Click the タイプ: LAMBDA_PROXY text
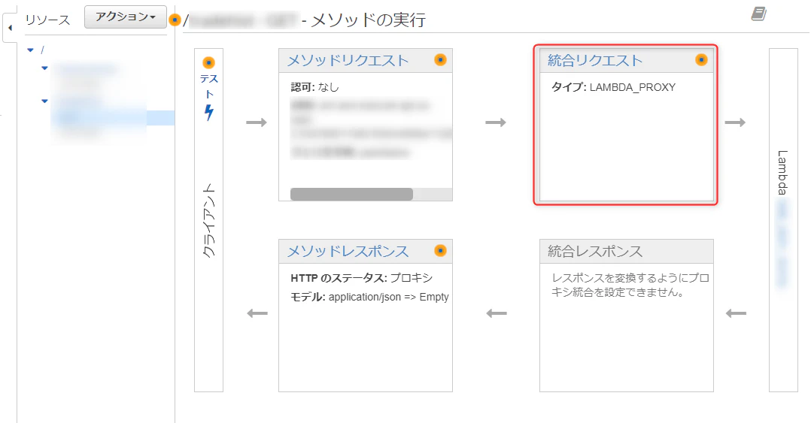The height and width of the screenshot is (423, 811). coord(613,87)
